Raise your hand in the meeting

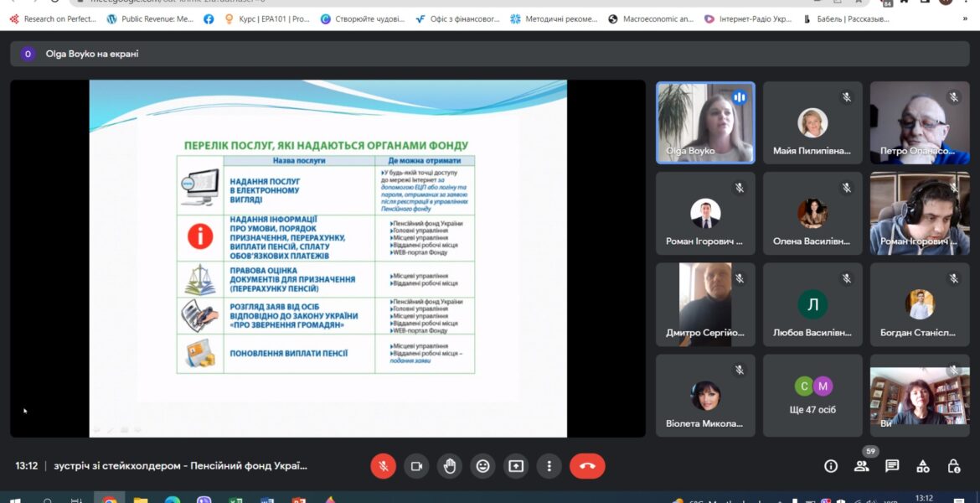click(449, 466)
